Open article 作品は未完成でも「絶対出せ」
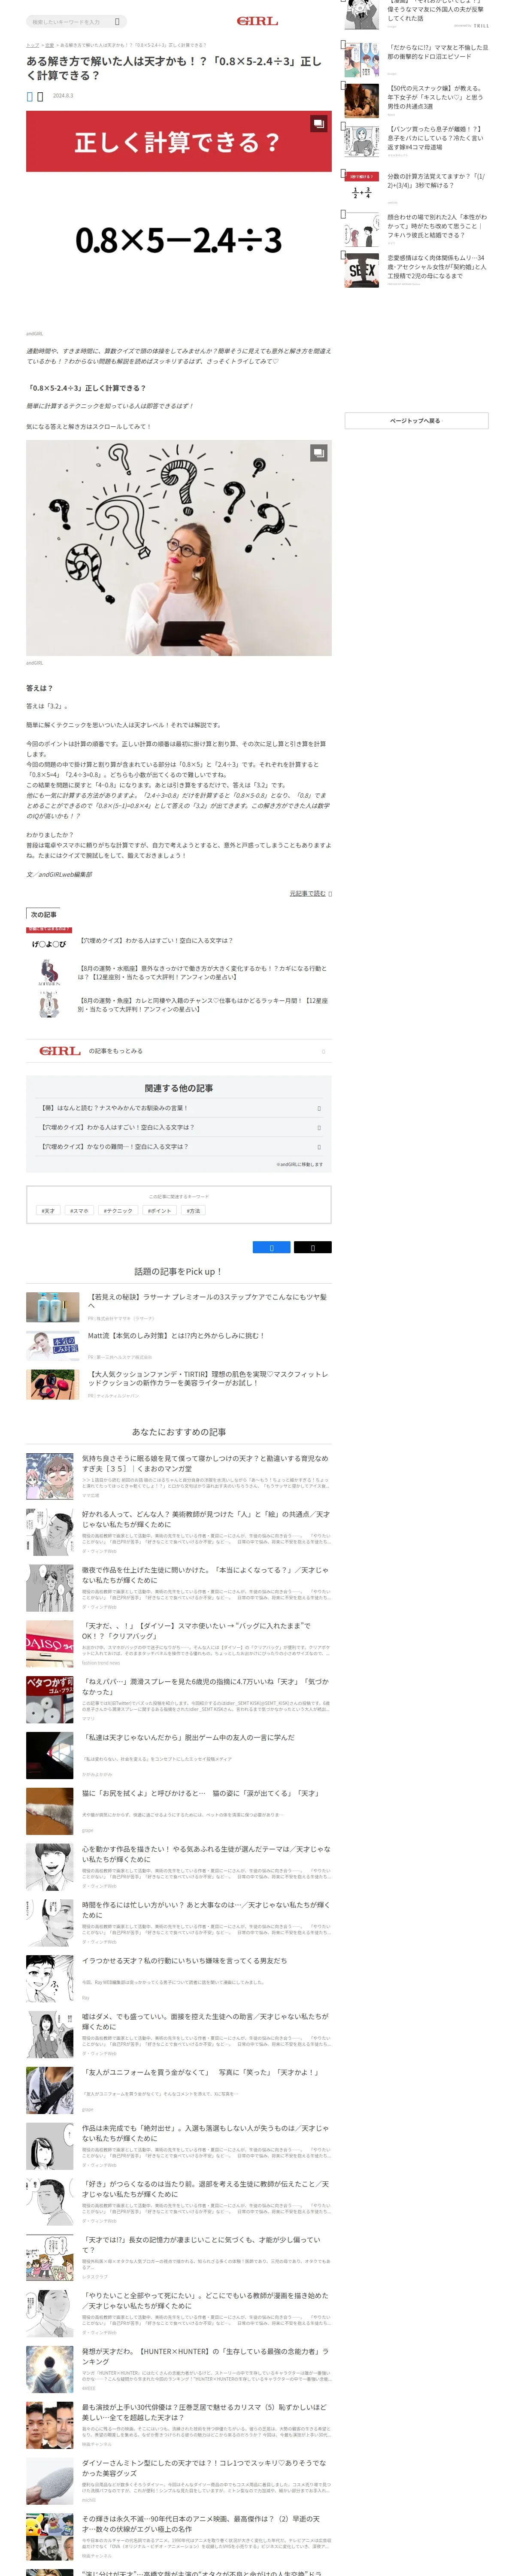This screenshot has width=515, height=2576. coord(205,2133)
